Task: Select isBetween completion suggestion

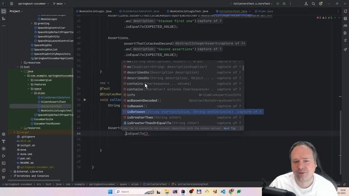Action: click(192, 112)
